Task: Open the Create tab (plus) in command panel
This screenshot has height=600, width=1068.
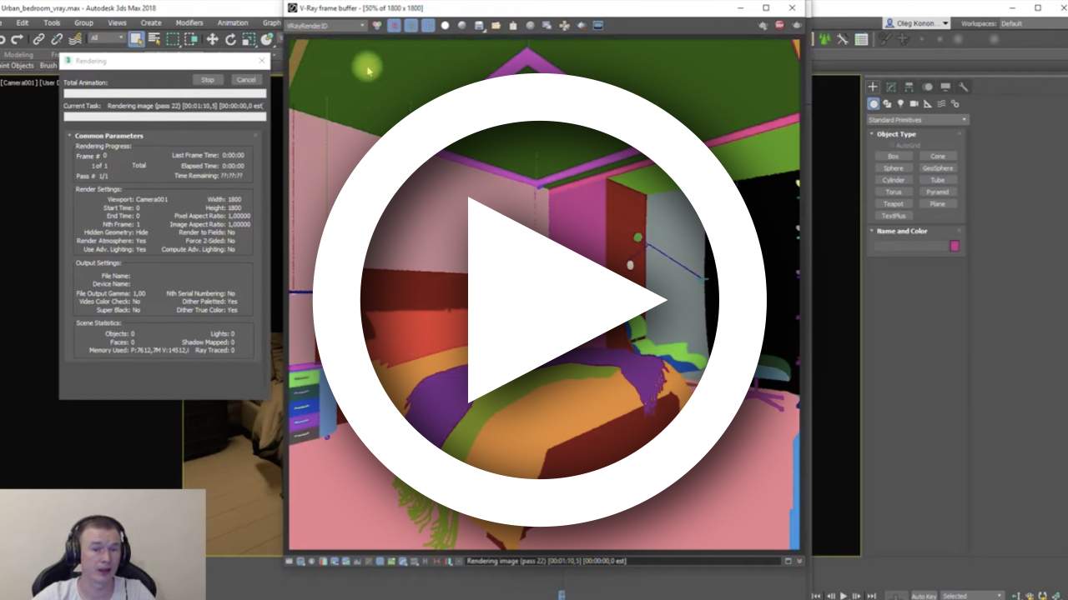Action: pyautogui.click(x=873, y=87)
